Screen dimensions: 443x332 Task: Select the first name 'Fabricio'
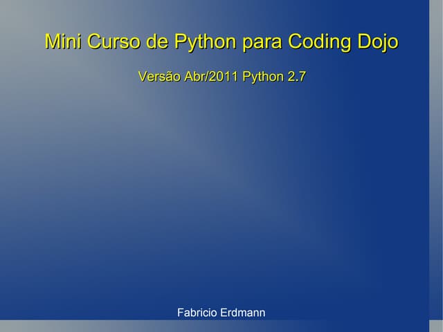point(197,313)
